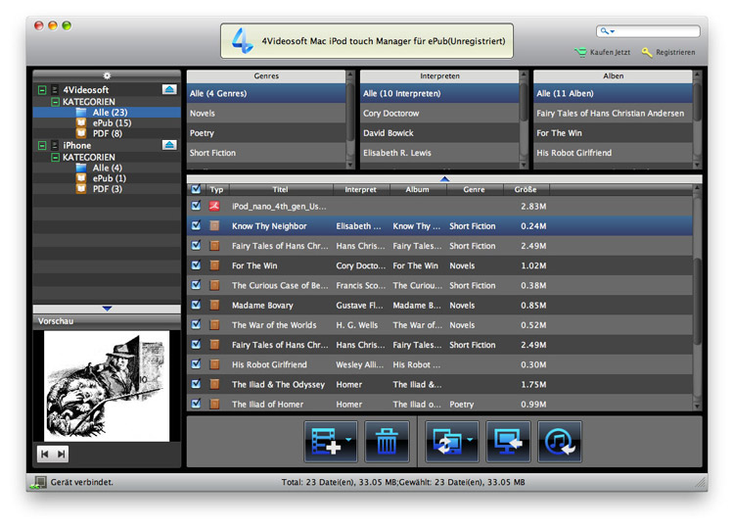Click the trash delete icon
Image resolution: width=734 pixels, height=528 pixels.
tap(387, 442)
